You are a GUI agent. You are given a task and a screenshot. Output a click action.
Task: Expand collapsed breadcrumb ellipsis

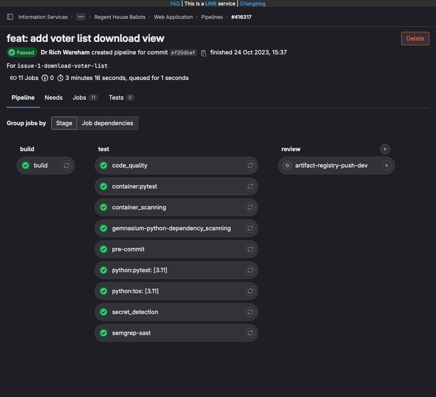pyautogui.click(x=81, y=17)
